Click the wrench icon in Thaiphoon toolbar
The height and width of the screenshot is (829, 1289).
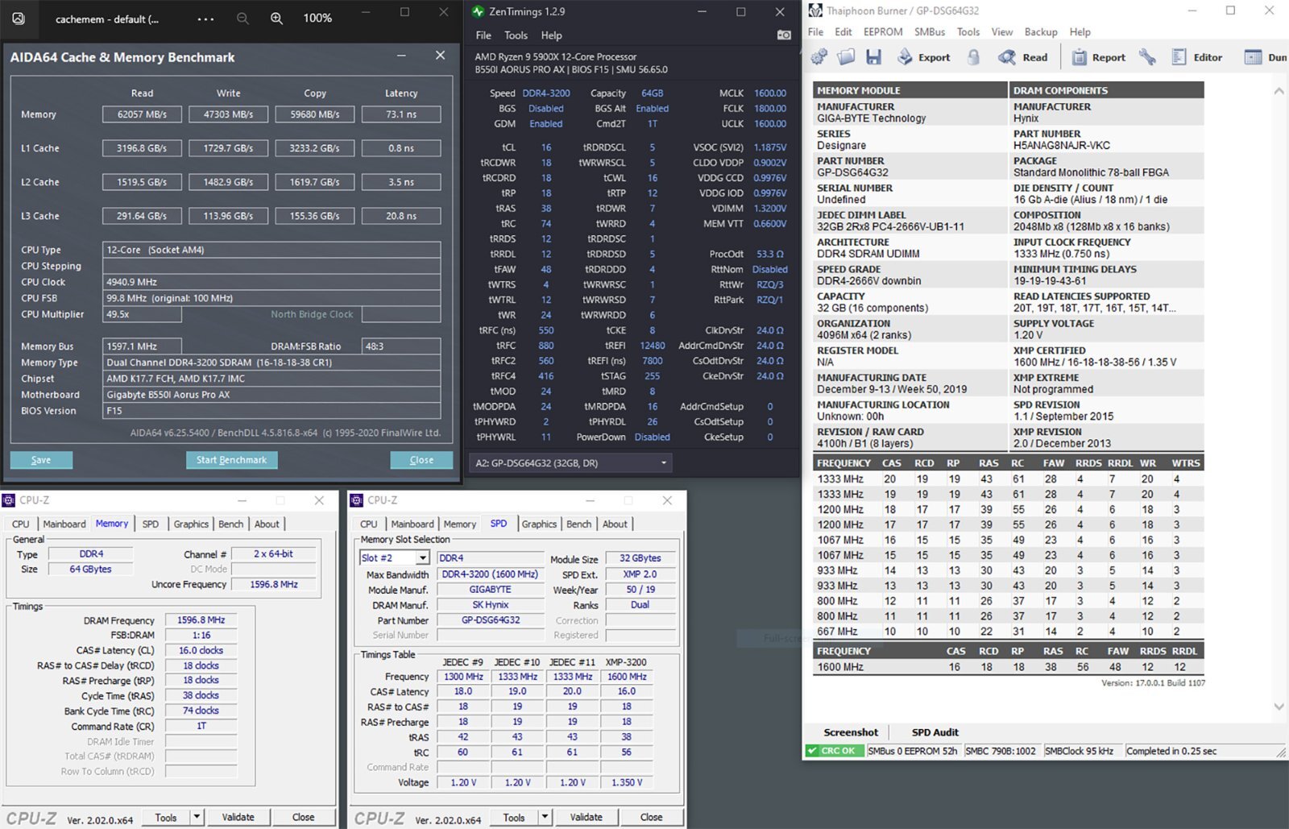tap(1147, 57)
